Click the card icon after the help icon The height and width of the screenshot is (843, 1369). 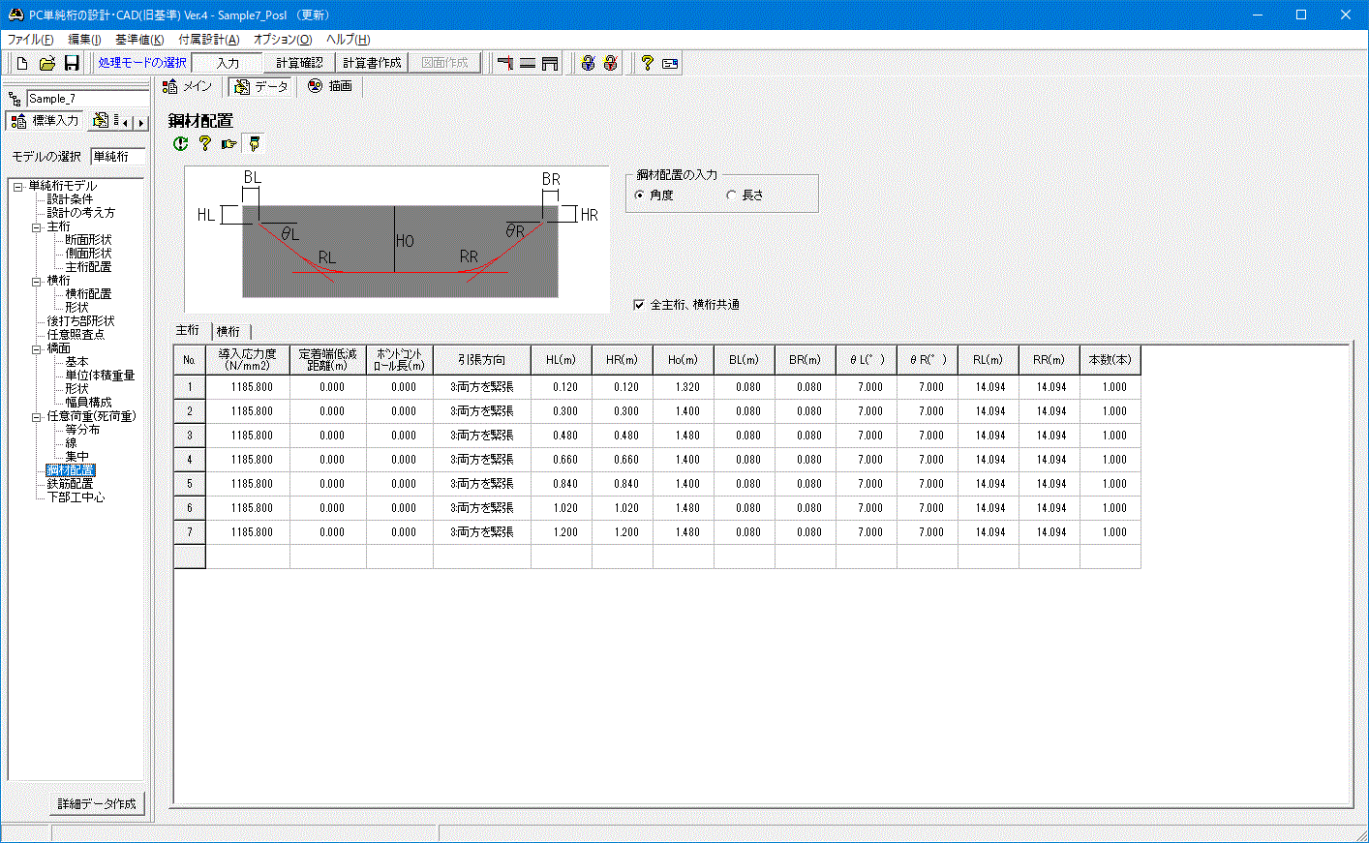670,63
